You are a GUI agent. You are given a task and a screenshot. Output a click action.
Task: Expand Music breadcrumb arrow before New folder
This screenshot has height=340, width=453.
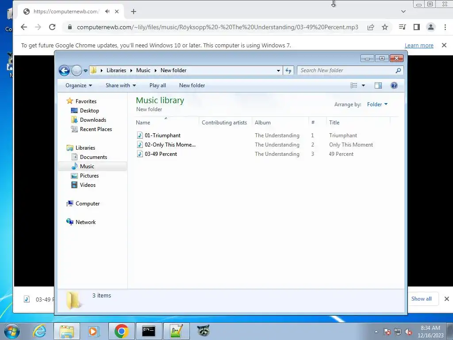coord(155,70)
